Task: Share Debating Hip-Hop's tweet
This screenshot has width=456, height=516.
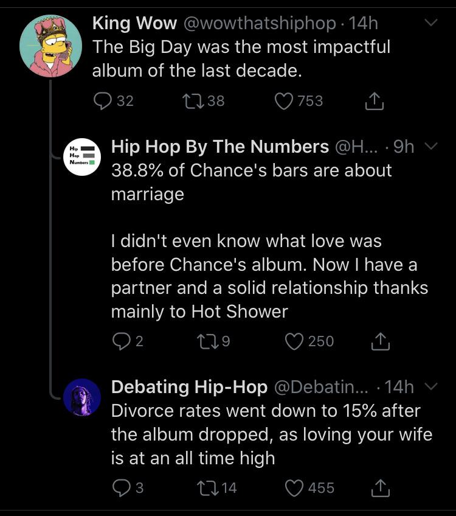Action: [381, 488]
